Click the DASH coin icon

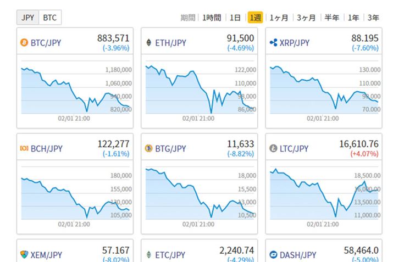pos(273,255)
